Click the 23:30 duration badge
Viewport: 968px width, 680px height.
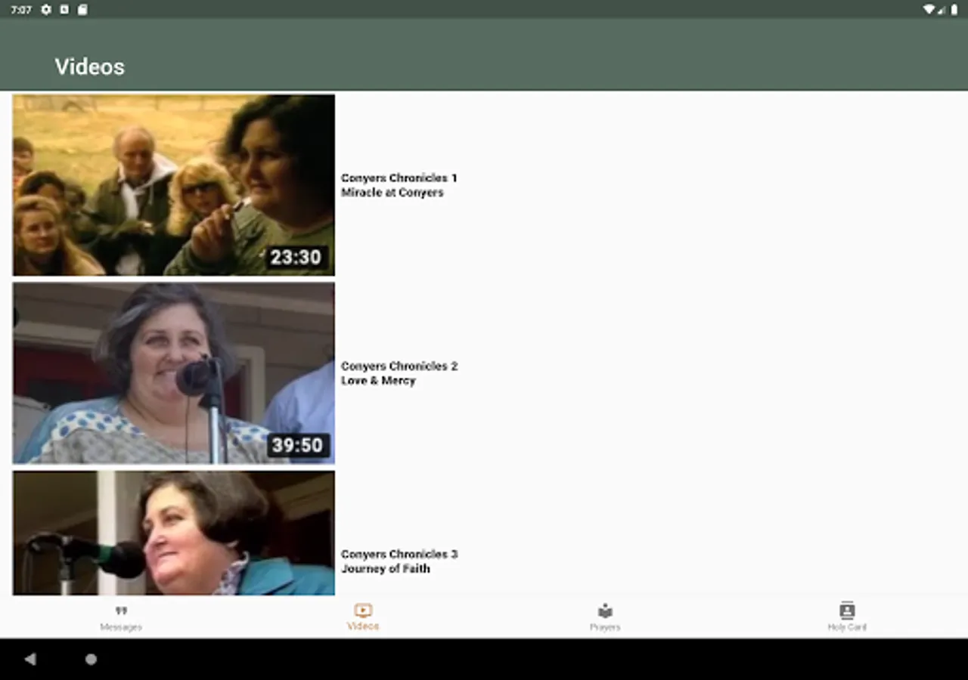pyautogui.click(x=296, y=258)
